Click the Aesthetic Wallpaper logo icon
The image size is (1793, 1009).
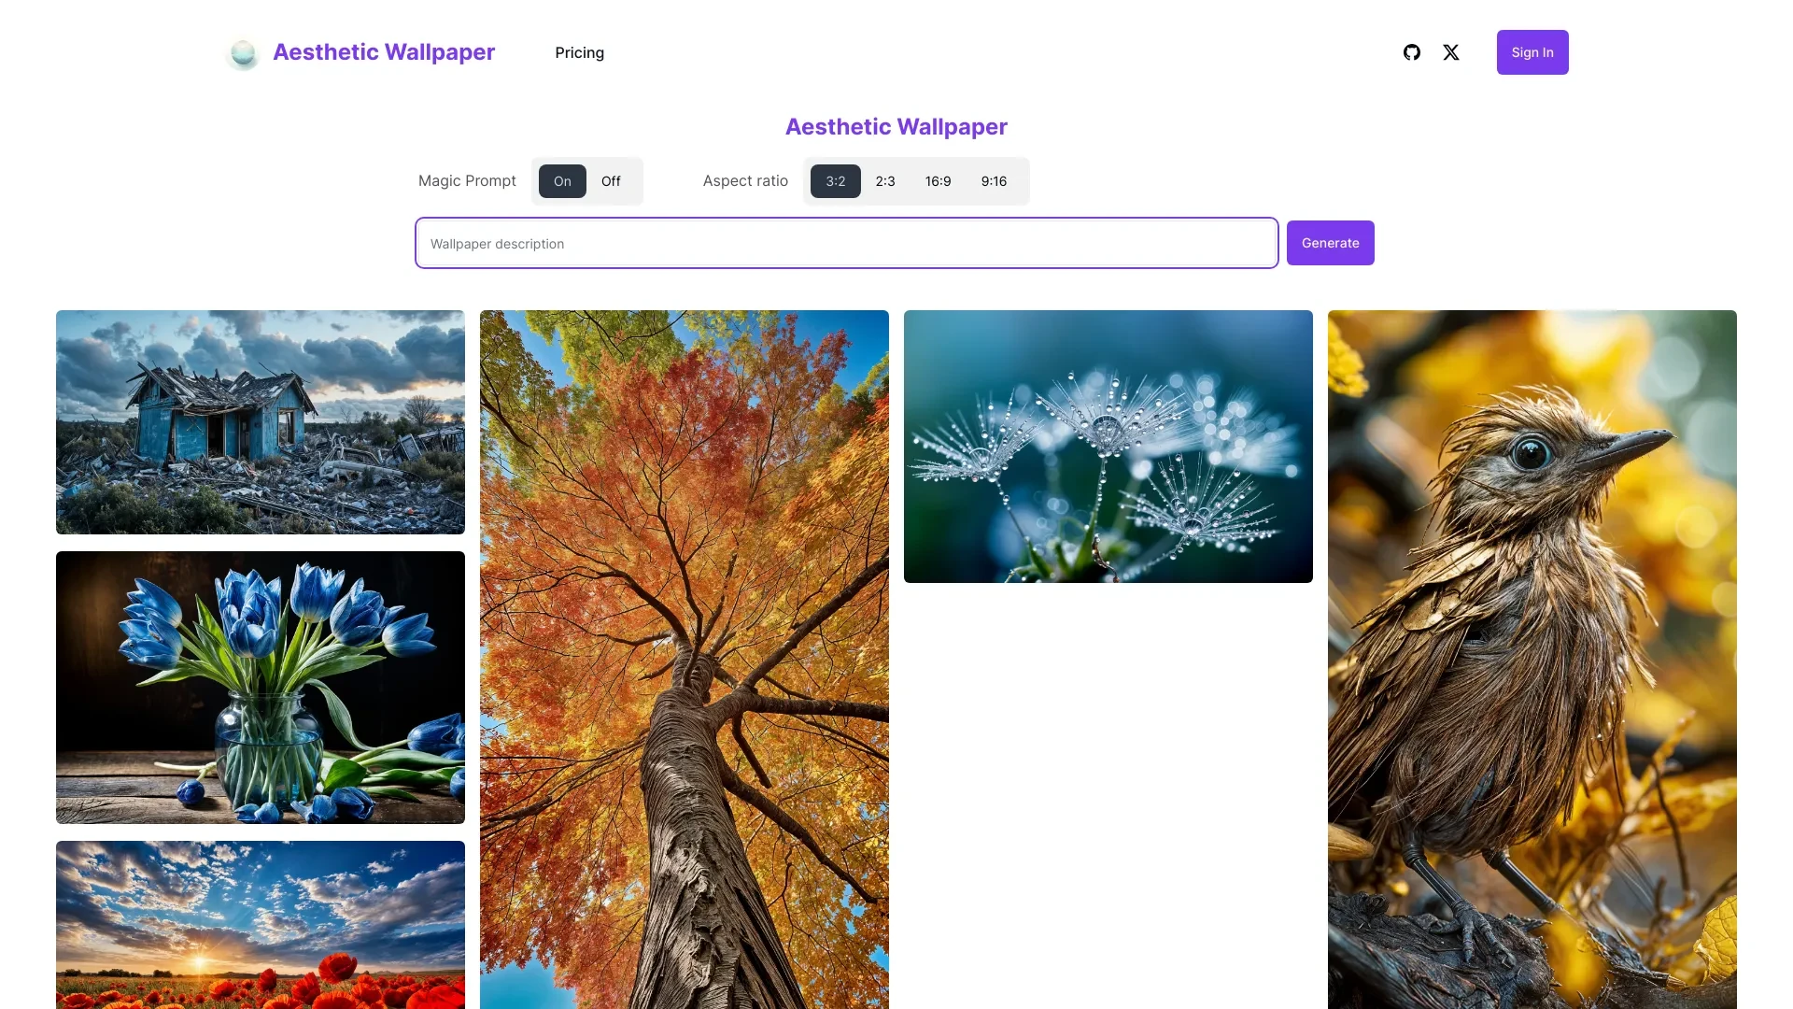point(243,51)
